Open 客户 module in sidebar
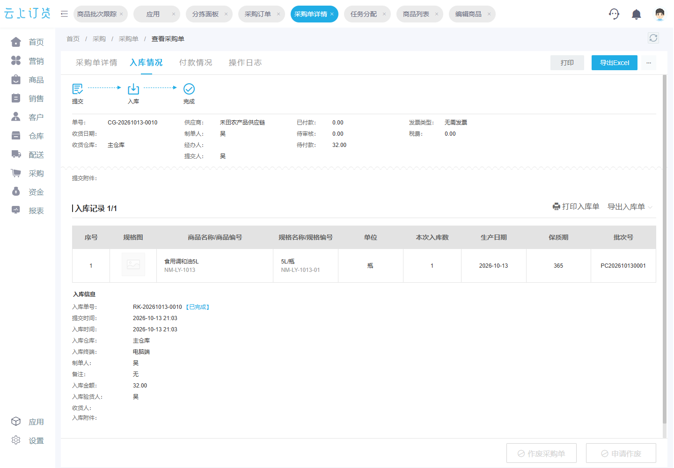674x468 pixels. [x=28, y=117]
